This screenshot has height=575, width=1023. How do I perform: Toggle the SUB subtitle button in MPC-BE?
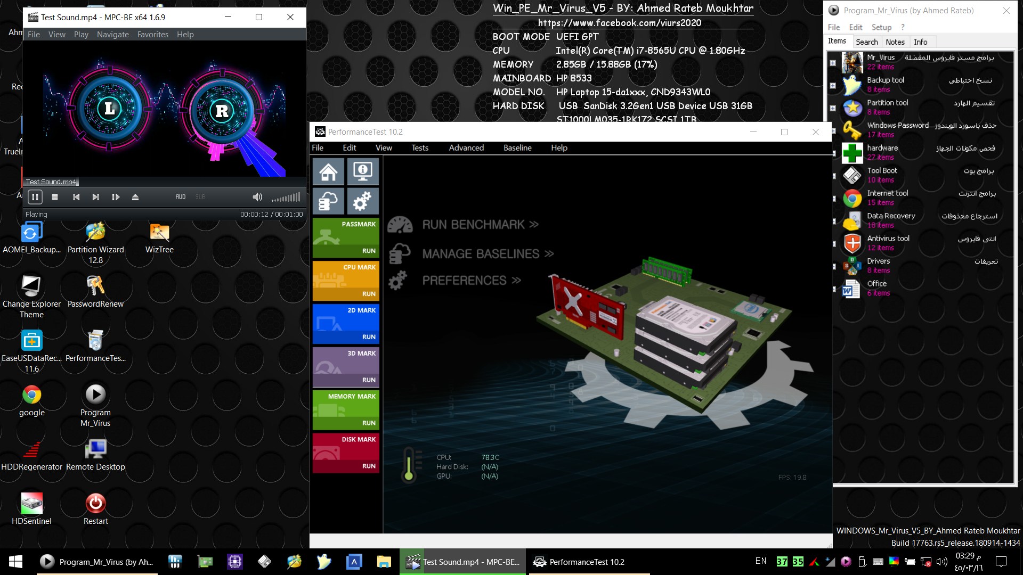coord(200,197)
